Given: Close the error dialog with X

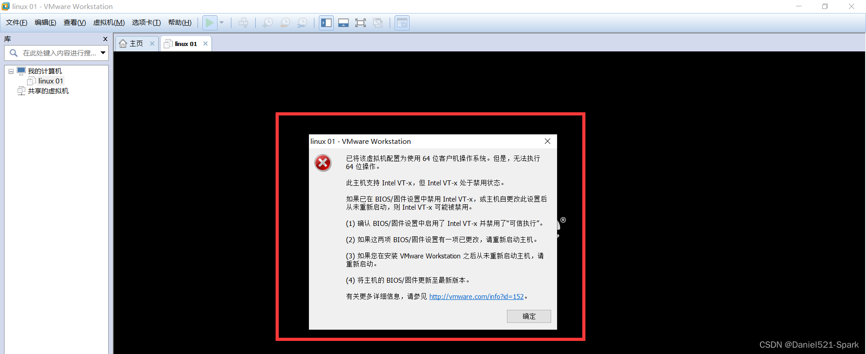Looking at the screenshot, I should [548, 142].
